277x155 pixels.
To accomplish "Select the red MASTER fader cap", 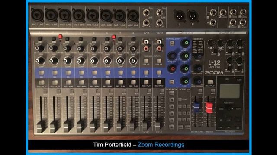I will point(209,107).
